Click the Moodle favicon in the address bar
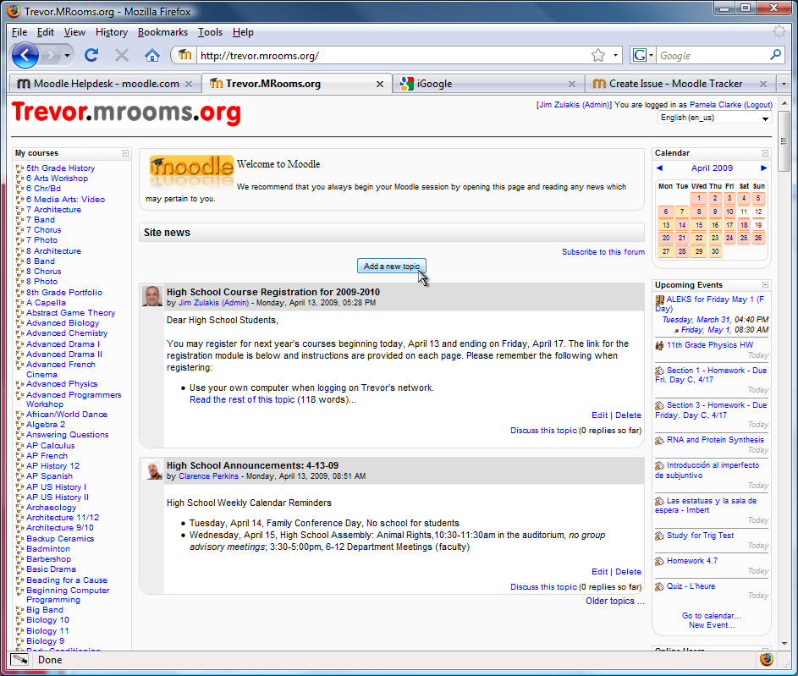Screen dimensions: 798x676 click(184, 54)
